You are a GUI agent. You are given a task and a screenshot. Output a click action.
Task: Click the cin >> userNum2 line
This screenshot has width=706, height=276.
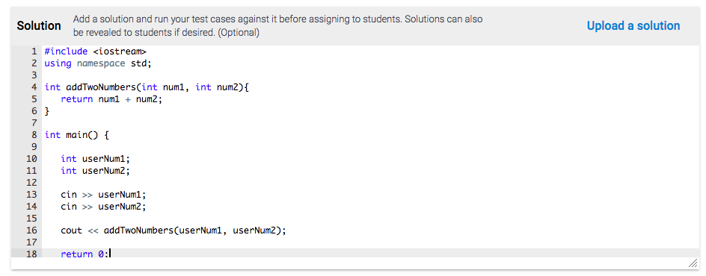[103, 207]
